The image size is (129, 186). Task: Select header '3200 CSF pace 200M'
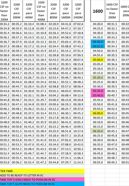[x=16, y=11]
